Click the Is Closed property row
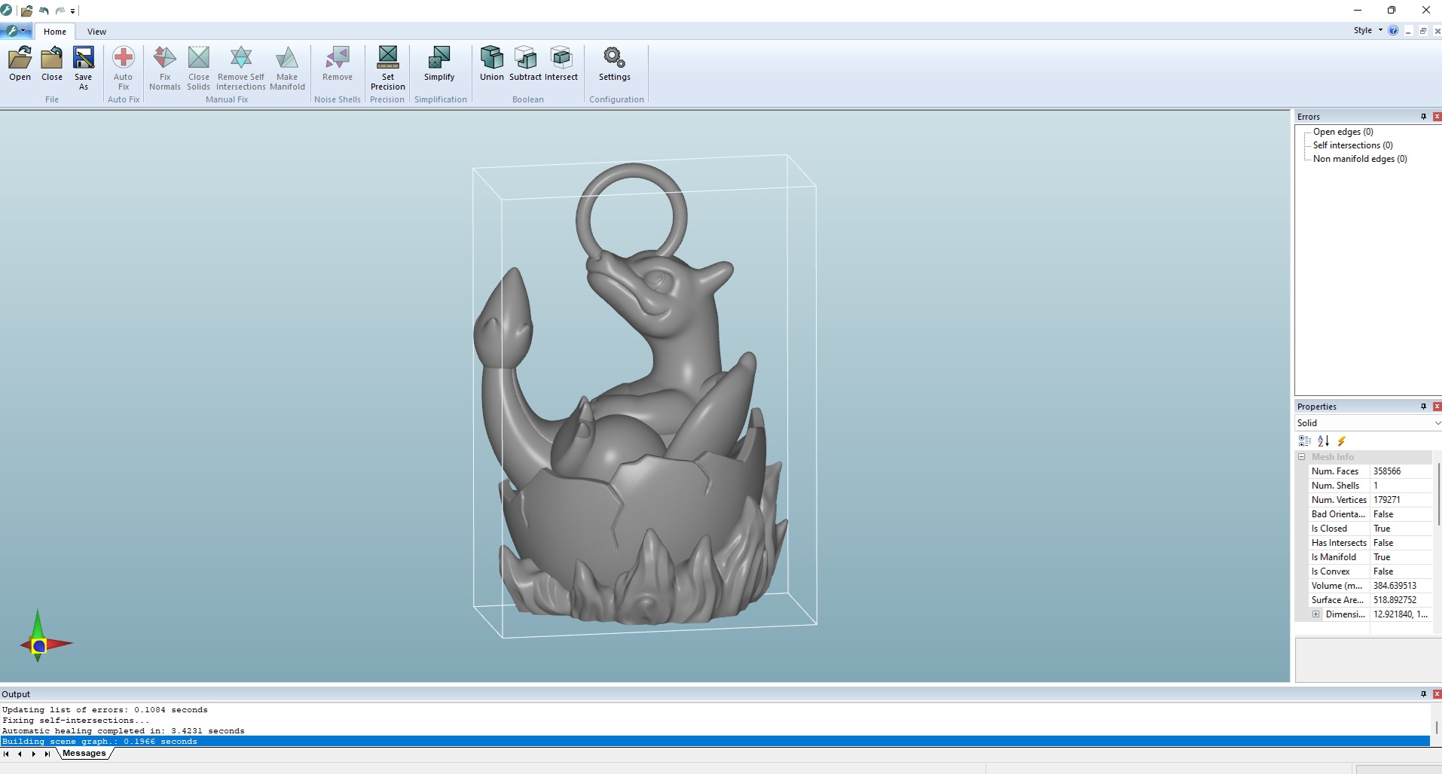 coord(1370,529)
